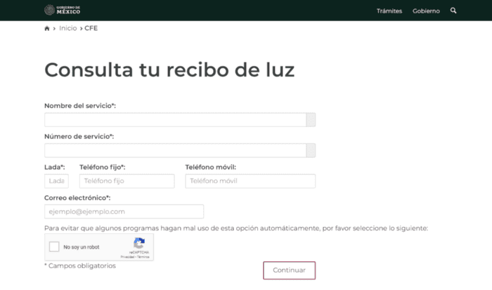The width and height of the screenshot is (492, 290).
Task: Click help button beside Nombre del servicio field
Action: [x=311, y=119]
